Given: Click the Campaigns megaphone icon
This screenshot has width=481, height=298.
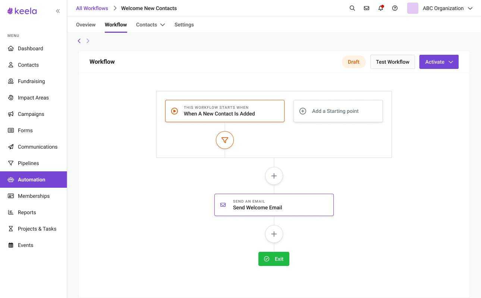Looking at the screenshot, I should [11, 114].
